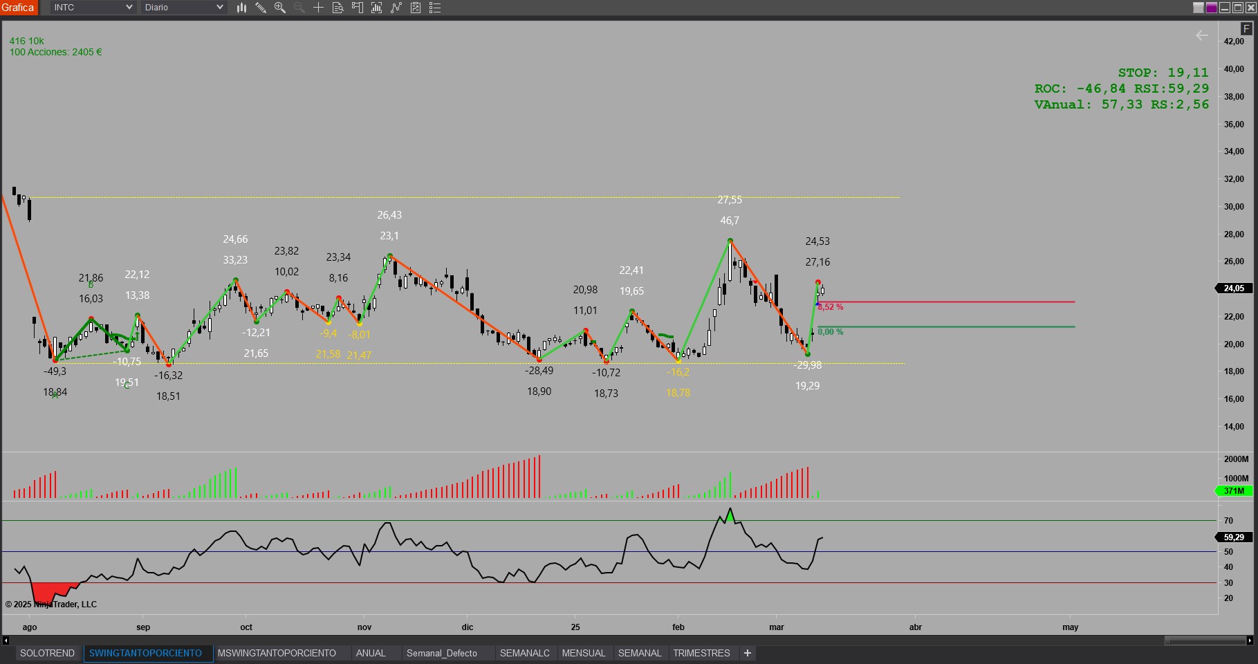Click the -49,3 percent swing label
This screenshot has width=1258, height=664.
(x=55, y=371)
